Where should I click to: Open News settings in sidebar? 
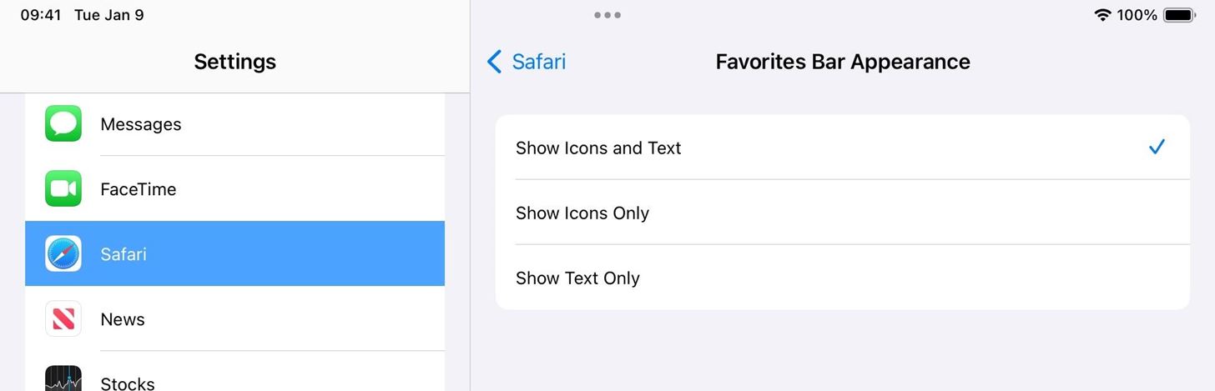pyautogui.click(x=250, y=319)
